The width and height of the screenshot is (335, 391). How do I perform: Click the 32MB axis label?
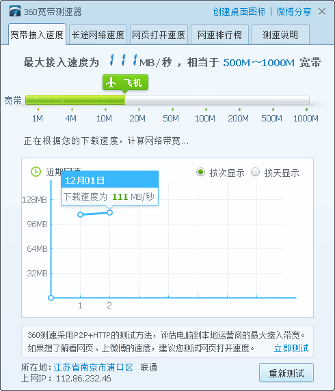[37, 274]
